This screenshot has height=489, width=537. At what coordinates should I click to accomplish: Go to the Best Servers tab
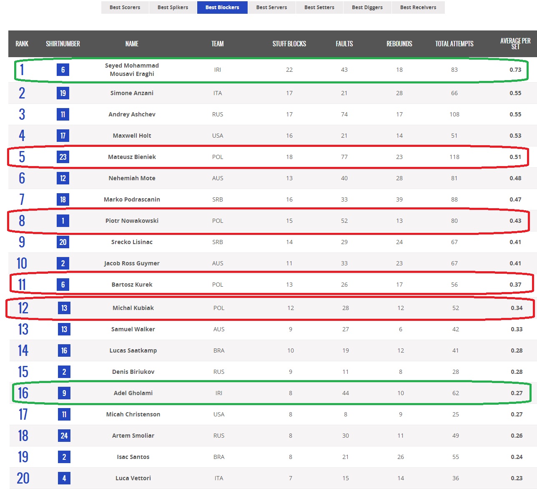[x=271, y=8]
